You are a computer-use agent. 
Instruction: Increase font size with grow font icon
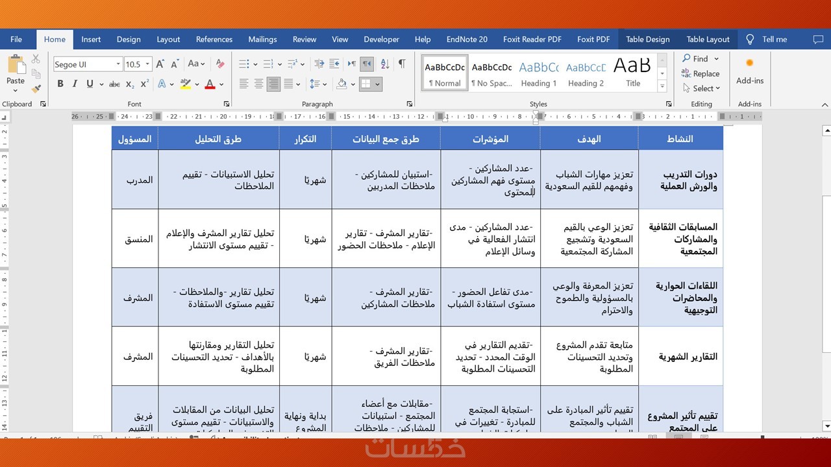click(161, 64)
